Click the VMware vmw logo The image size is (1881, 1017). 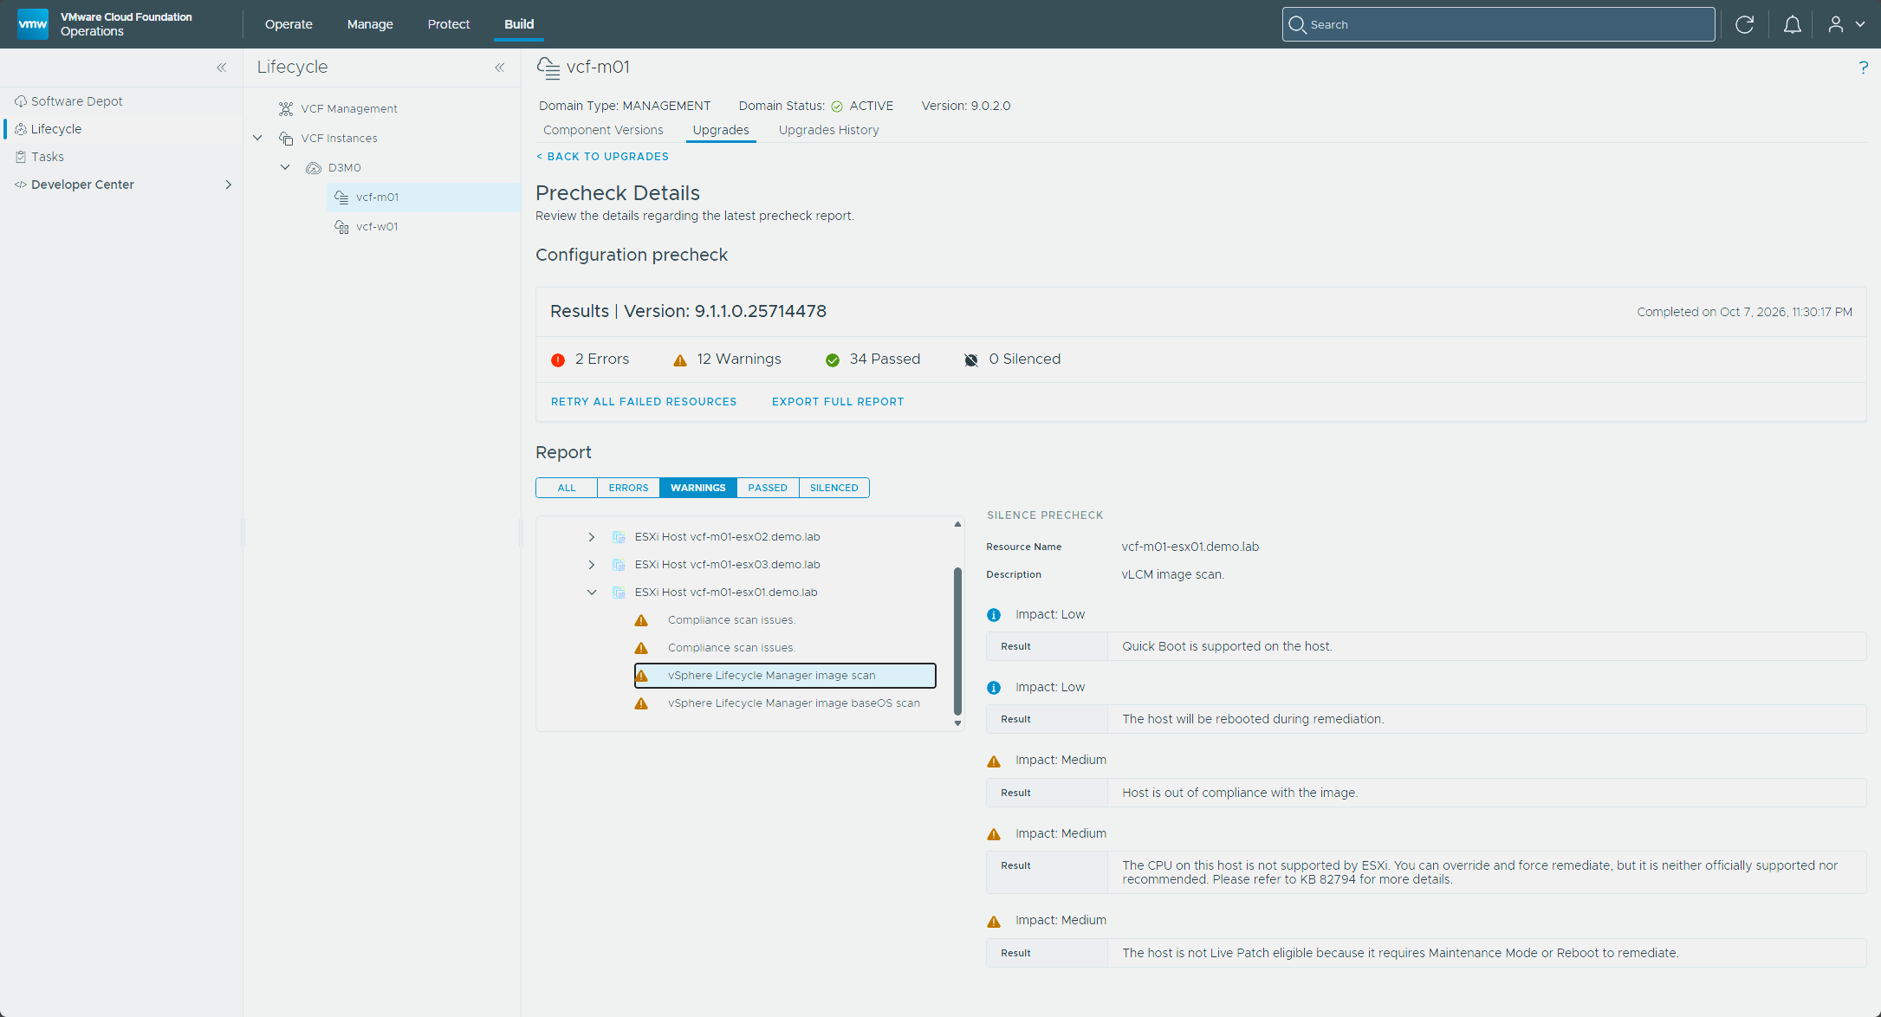pos(33,24)
